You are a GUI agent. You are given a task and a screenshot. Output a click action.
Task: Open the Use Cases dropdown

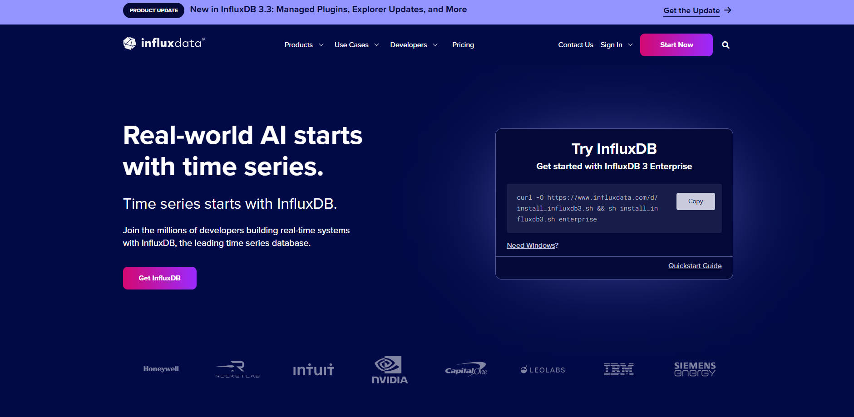(357, 45)
